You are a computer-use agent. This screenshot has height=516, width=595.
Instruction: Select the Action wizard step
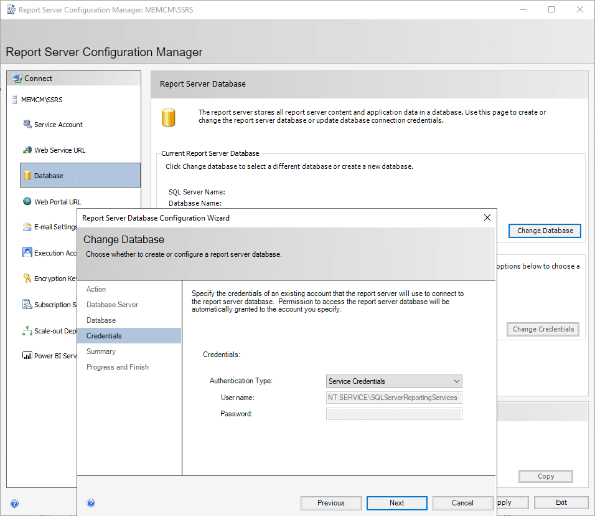pyautogui.click(x=96, y=289)
